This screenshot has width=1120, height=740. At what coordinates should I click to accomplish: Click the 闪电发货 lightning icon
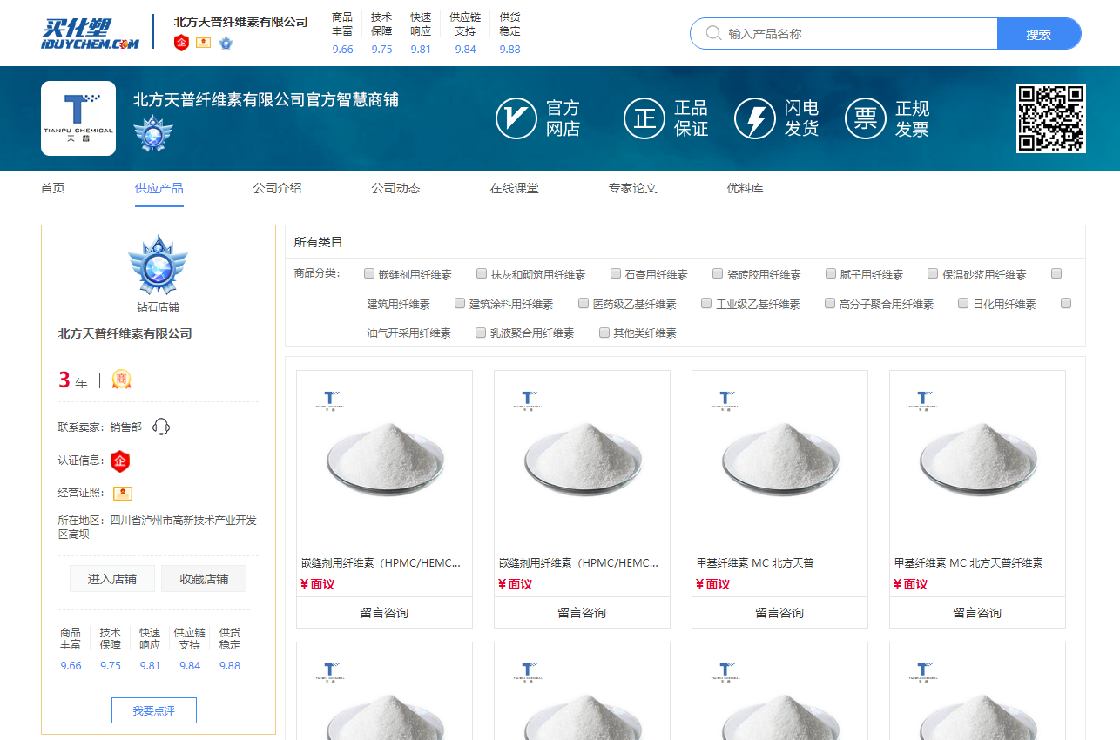tap(755, 118)
